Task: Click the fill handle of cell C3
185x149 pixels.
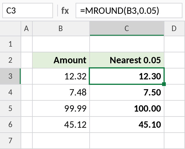Action: pos(164,84)
